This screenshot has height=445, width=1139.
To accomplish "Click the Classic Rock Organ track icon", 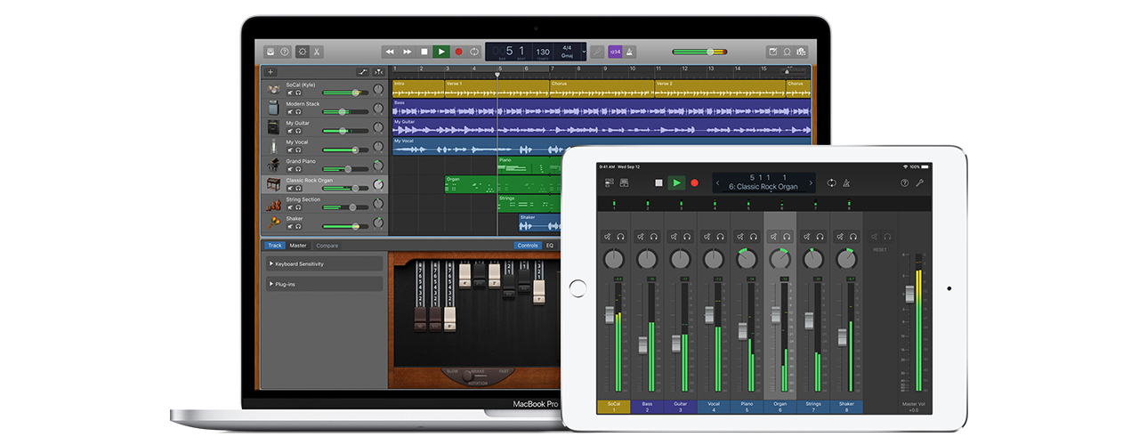I will [274, 185].
